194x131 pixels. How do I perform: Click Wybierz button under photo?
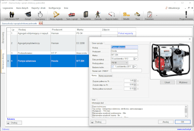click(183, 82)
